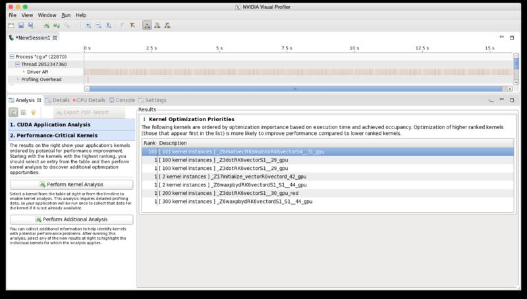Viewport: 527px width, 299px height.
Task: Click the Zoom In magnifier icon
Action: 88,26
